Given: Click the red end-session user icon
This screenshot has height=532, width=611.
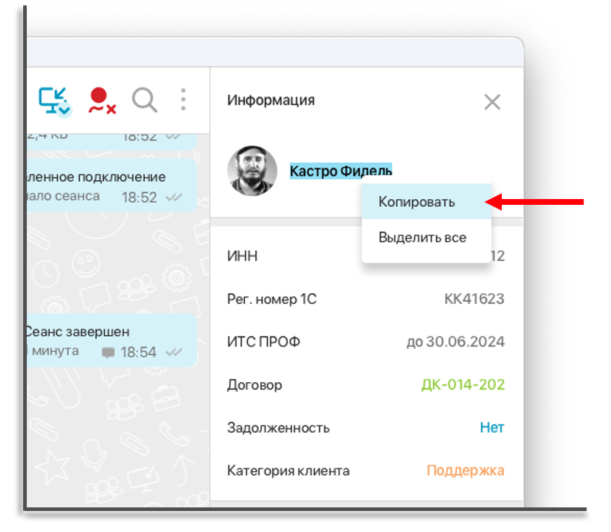Looking at the screenshot, I should pyautogui.click(x=101, y=101).
